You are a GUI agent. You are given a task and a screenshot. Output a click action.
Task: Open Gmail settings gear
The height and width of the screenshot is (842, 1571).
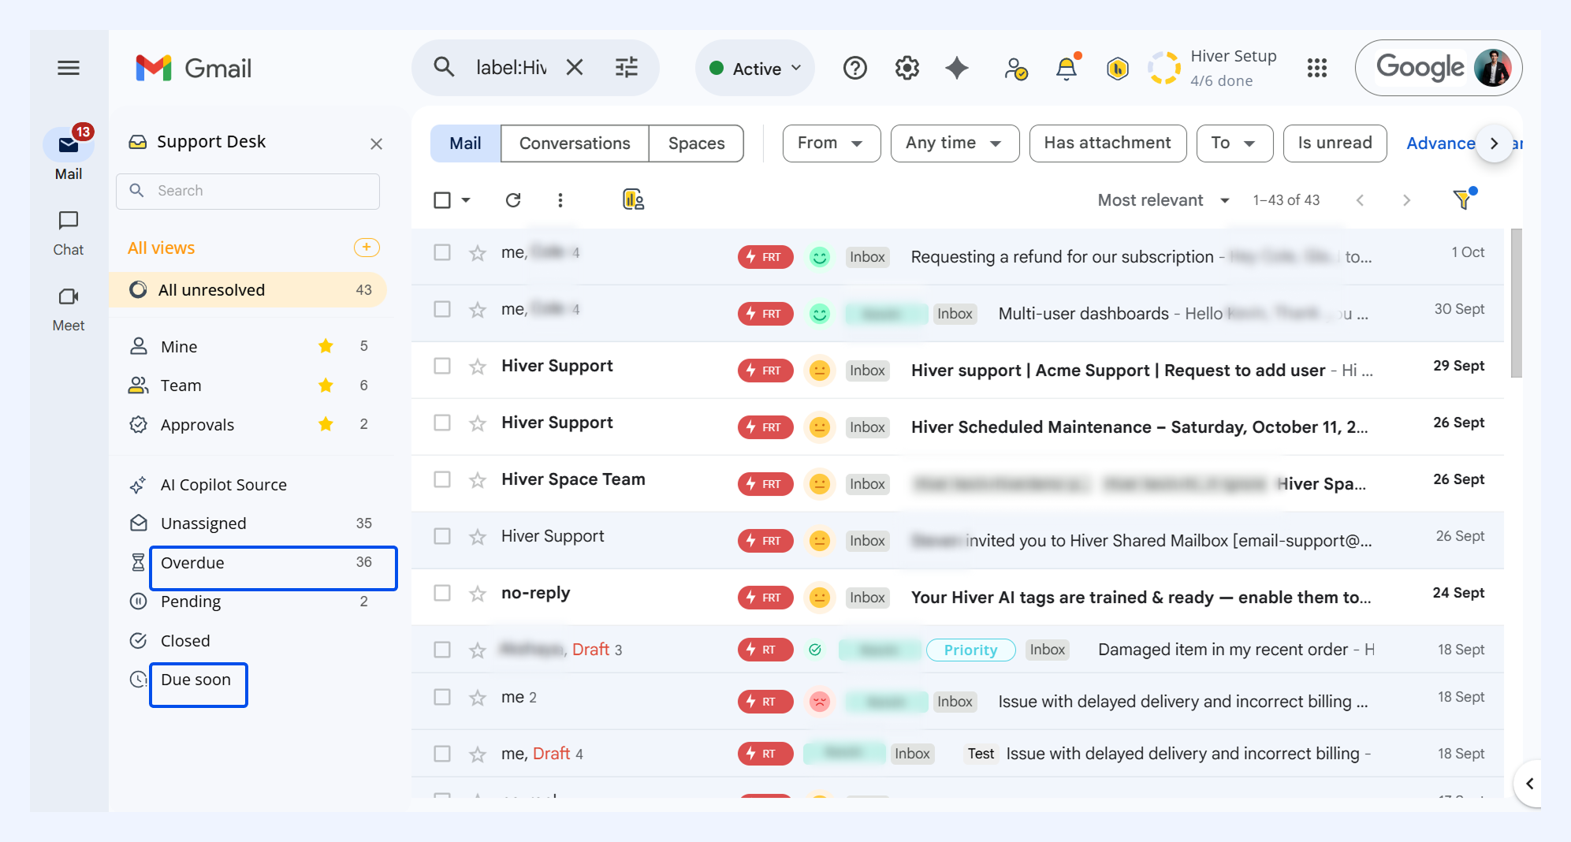[x=907, y=68]
